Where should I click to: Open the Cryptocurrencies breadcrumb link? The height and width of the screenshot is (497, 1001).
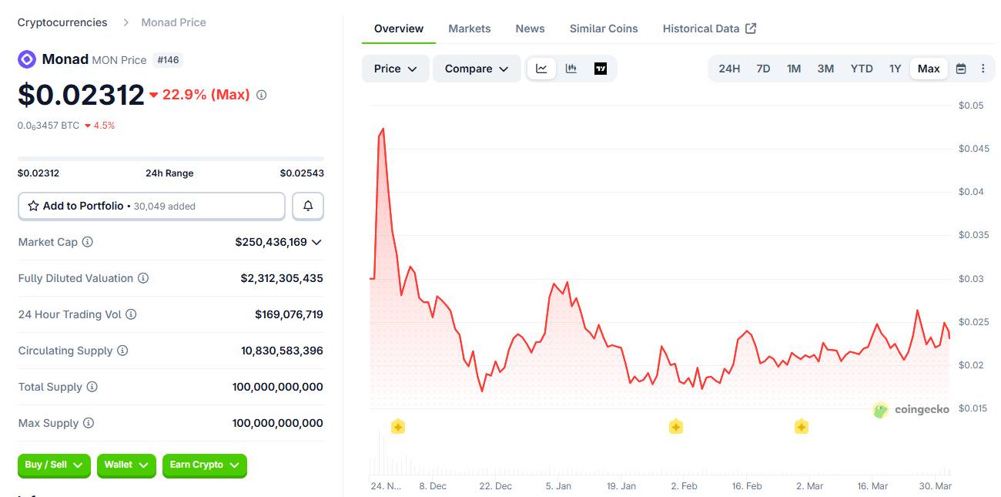[62, 22]
